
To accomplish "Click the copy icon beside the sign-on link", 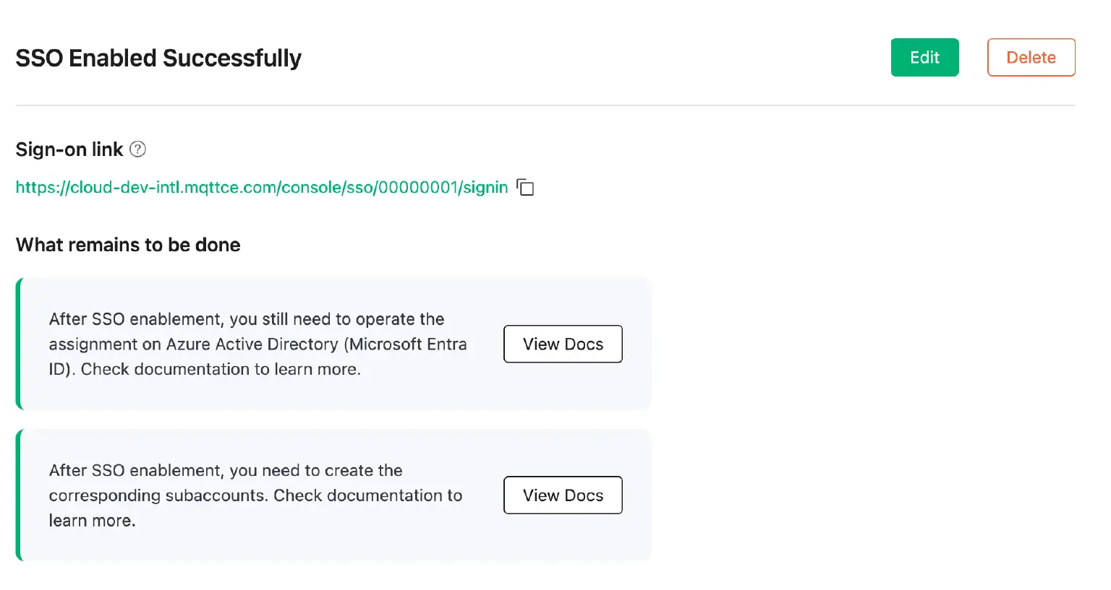I will click(526, 187).
